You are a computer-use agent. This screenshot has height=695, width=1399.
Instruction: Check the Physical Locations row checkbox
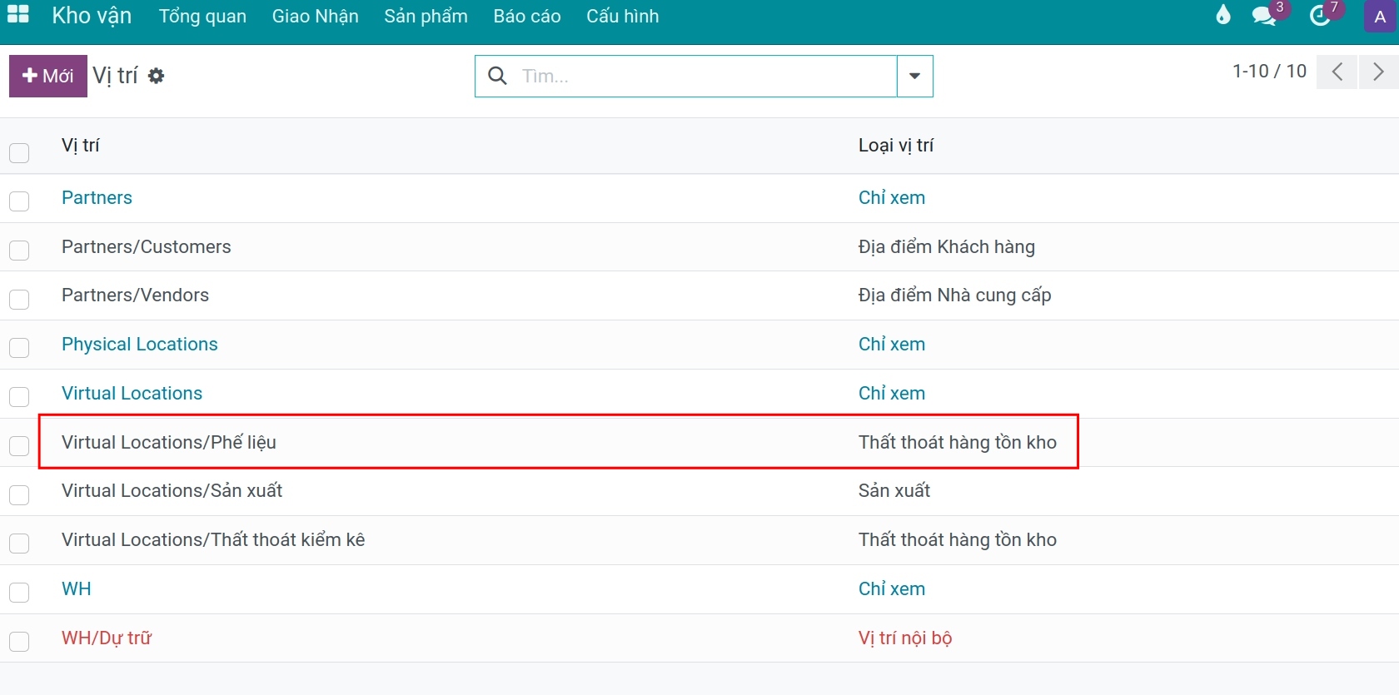(x=19, y=348)
